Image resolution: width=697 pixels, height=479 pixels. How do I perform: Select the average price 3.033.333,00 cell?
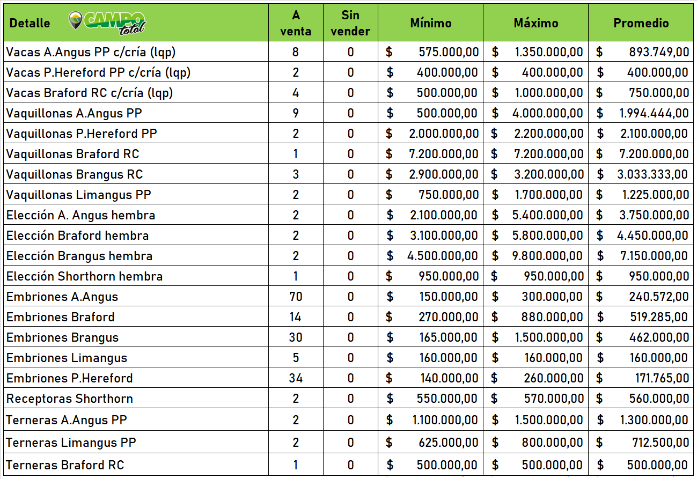point(652,174)
